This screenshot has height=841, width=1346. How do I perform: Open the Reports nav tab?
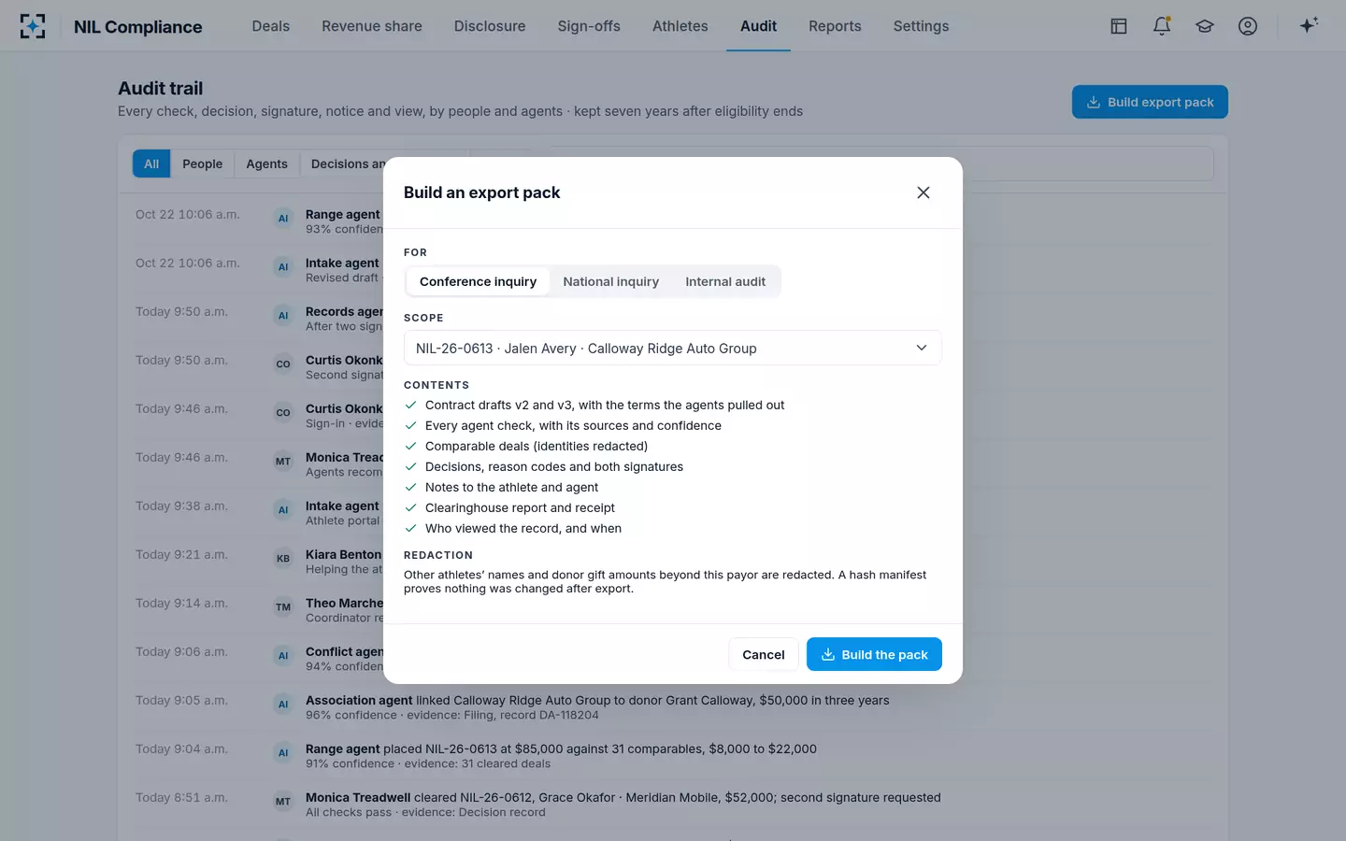[835, 26]
